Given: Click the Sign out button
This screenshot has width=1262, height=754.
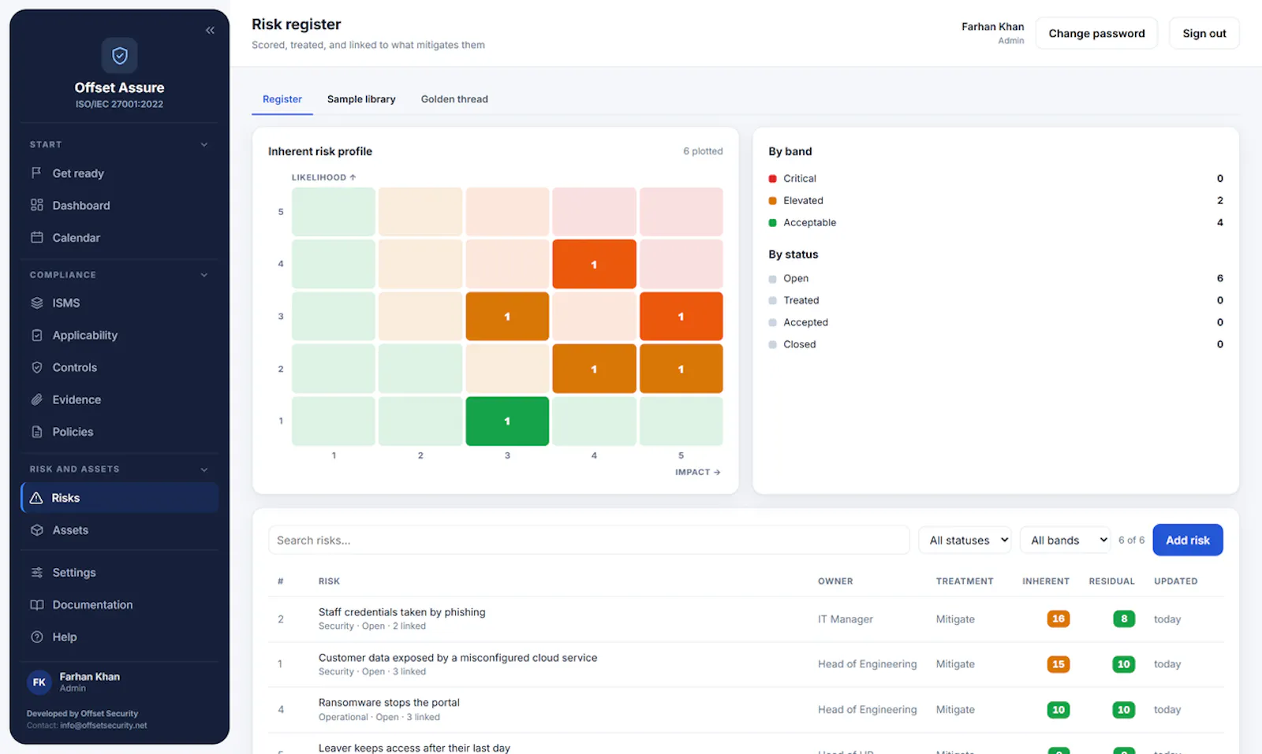Looking at the screenshot, I should pos(1204,33).
